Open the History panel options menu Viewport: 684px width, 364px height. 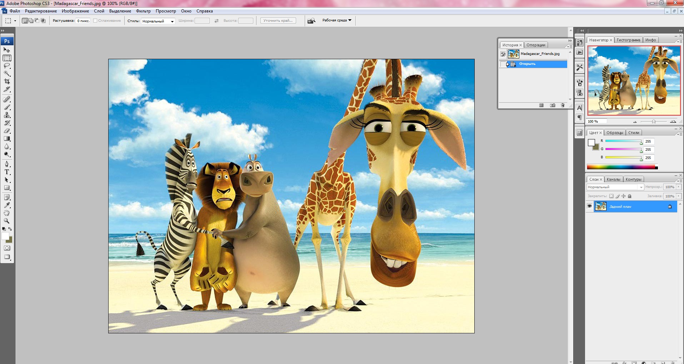[570, 46]
